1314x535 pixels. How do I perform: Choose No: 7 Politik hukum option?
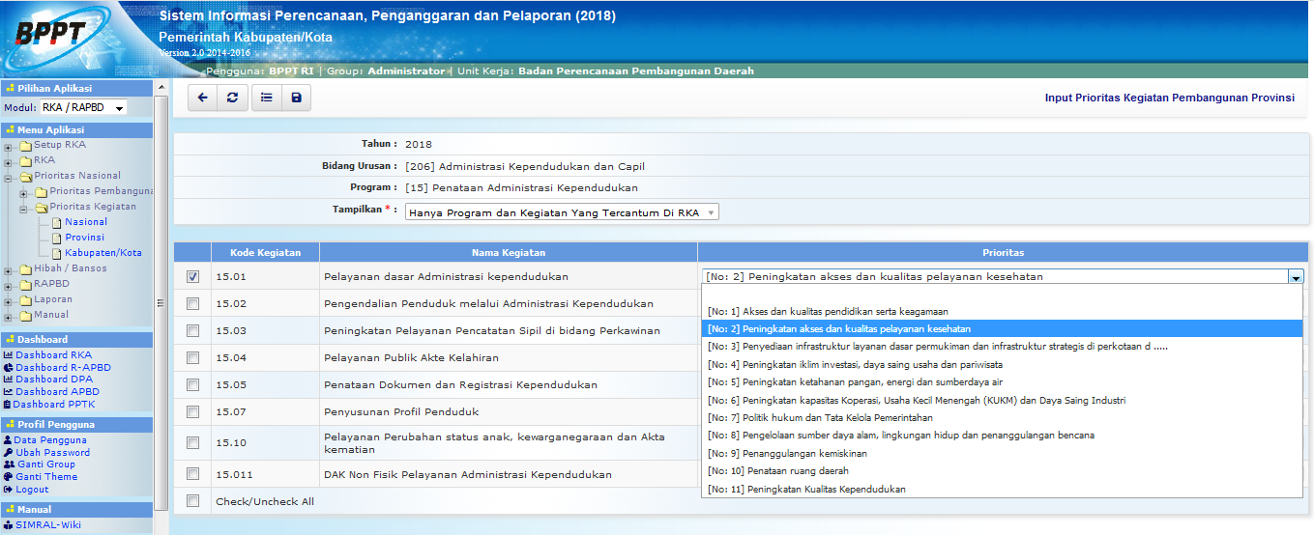coord(820,418)
